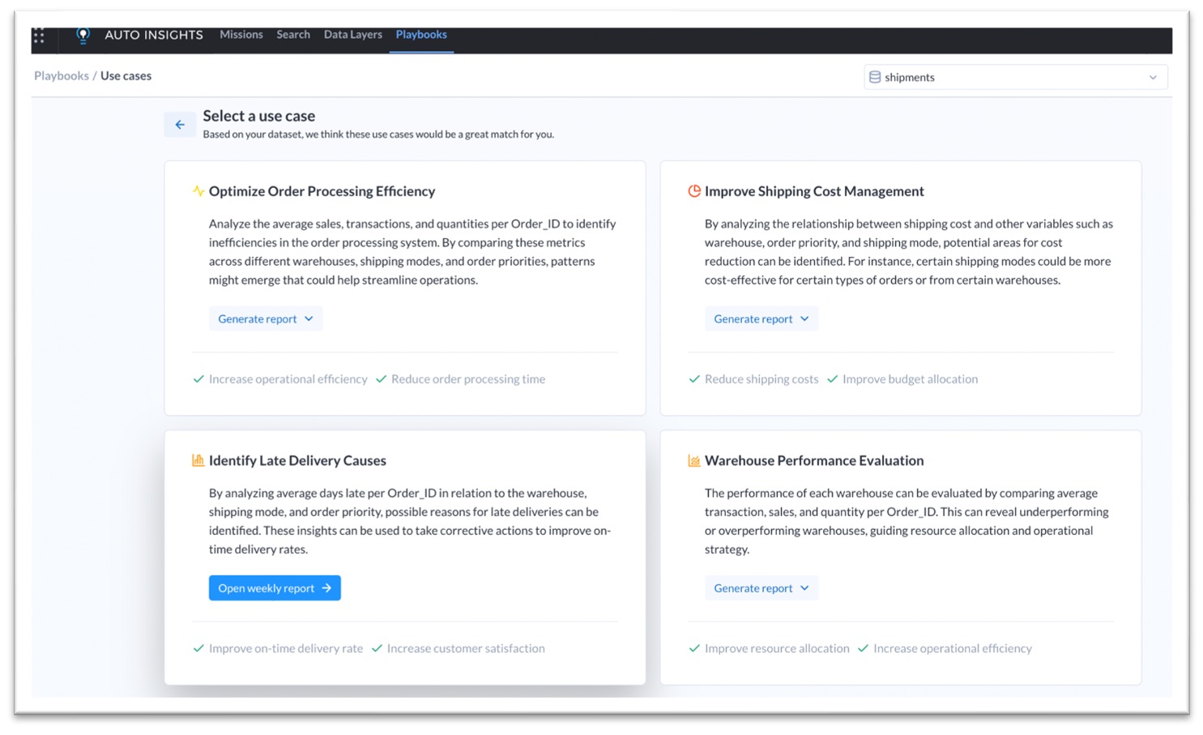Click the Optimize Order Processing pulse icon
Viewport: 1203px width, 735px height.
[198, 191]
